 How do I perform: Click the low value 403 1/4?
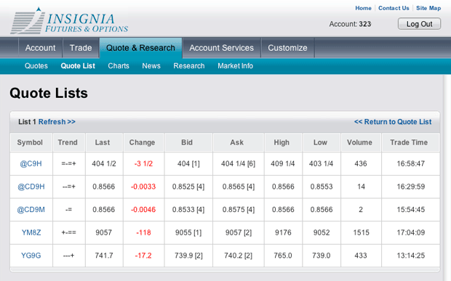(321, 163)
